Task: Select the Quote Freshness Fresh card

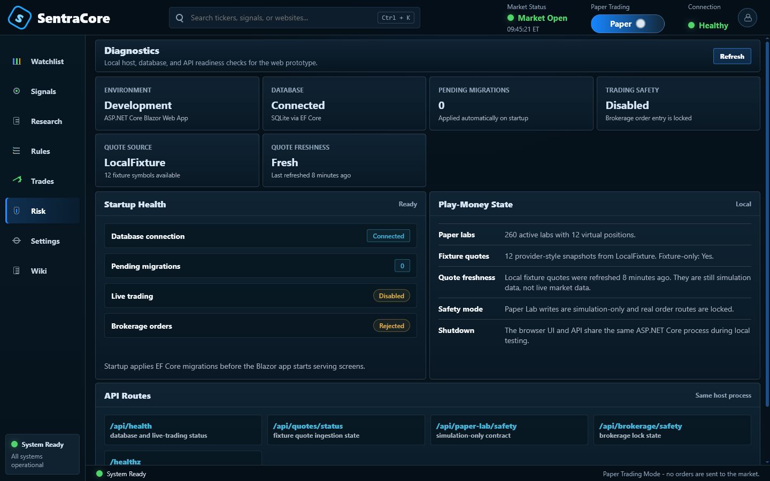Action: (344, 160)
